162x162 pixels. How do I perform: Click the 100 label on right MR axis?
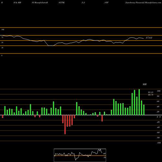159,91
